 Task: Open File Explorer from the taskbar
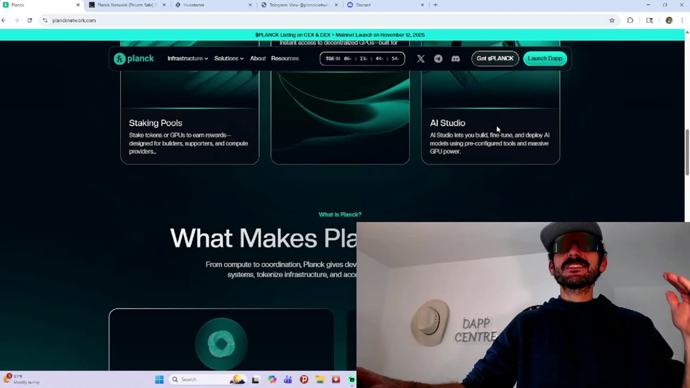[320, 379]
